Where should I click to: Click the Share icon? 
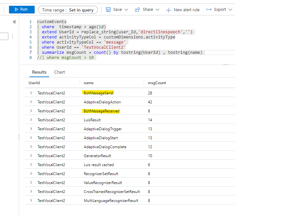tap(137, 10)
